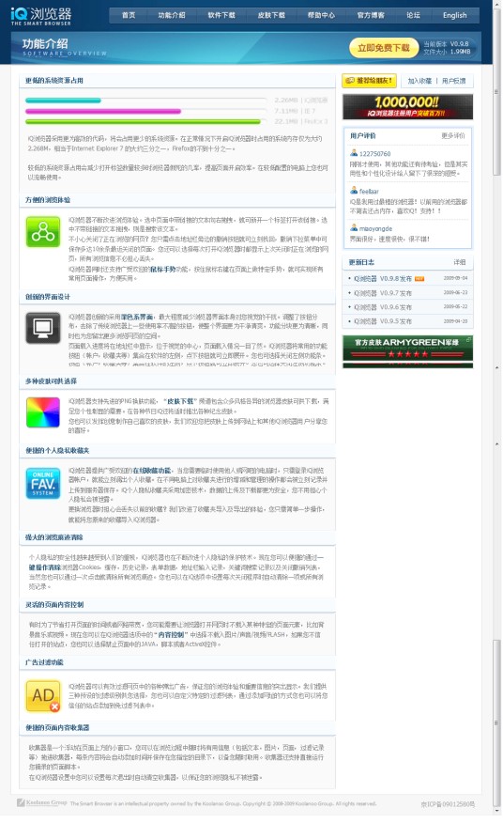
Task: Click the yellow AD filter icon
Action: click(x=43, y=696)
